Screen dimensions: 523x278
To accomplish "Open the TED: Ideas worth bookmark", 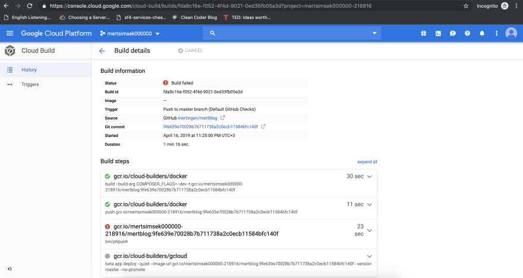I will [x=247, y=17].
